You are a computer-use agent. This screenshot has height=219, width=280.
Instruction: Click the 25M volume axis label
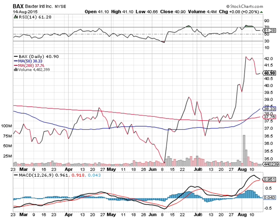7,156
